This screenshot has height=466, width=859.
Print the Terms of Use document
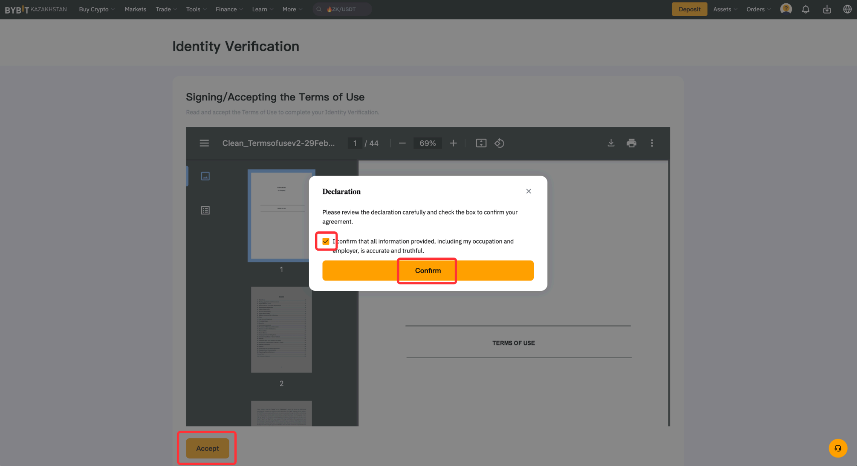click(x=631, y=143)
